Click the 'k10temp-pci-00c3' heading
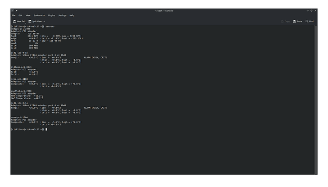 [21, 67]
